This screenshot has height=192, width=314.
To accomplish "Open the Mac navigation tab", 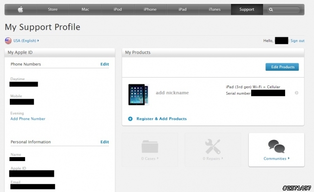I will click(85, 9).
